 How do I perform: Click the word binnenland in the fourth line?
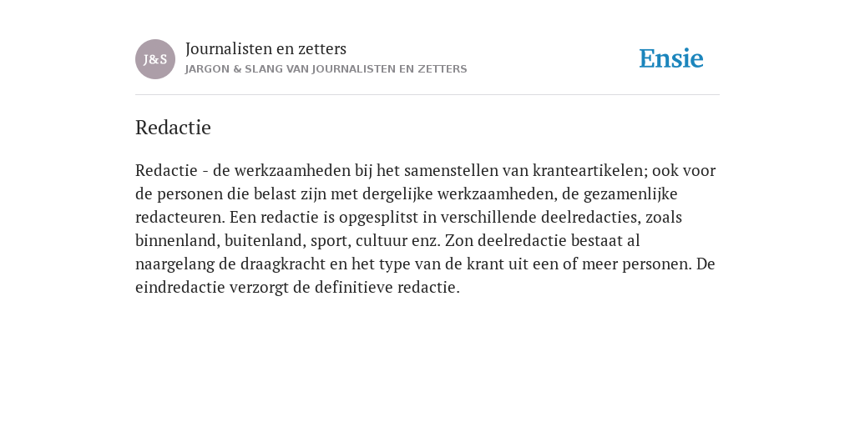pos(175,241)
